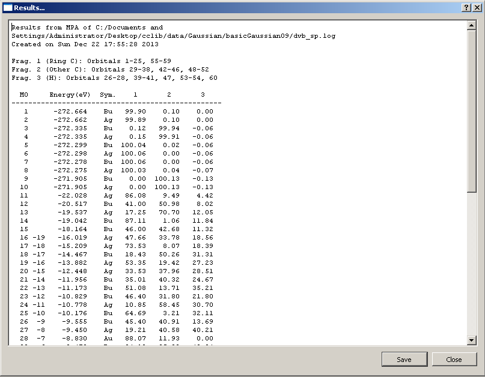Click the vertical scrollbar thumb
Image resolution: width=485 pixels, height=377 pixels.
[471, 111]
